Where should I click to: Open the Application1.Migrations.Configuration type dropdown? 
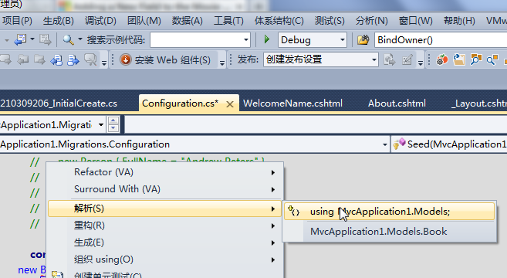384,144
